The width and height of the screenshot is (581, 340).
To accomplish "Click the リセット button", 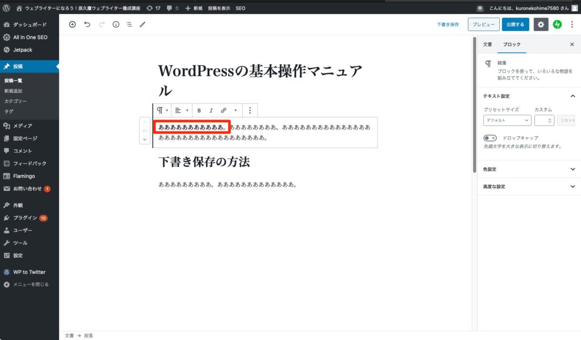I will click(x=567, y=120).
